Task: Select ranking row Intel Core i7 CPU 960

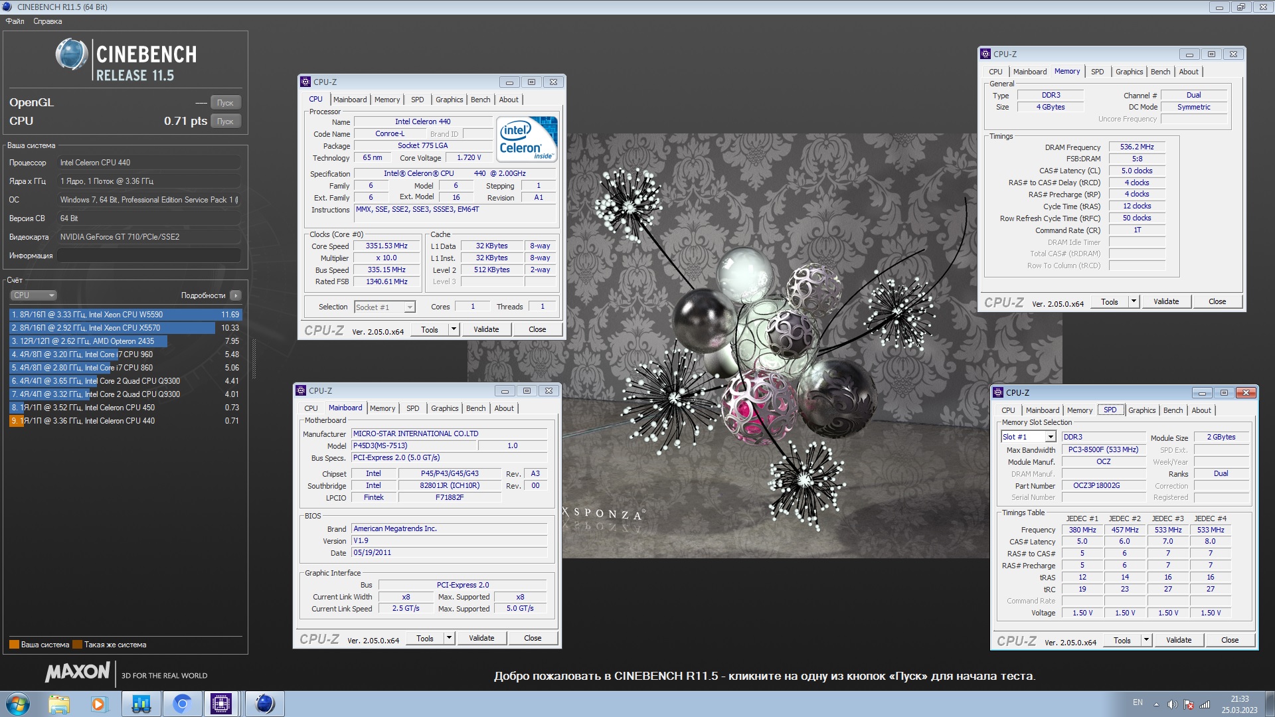Action: pyautogui.click(x=126, y=355)
